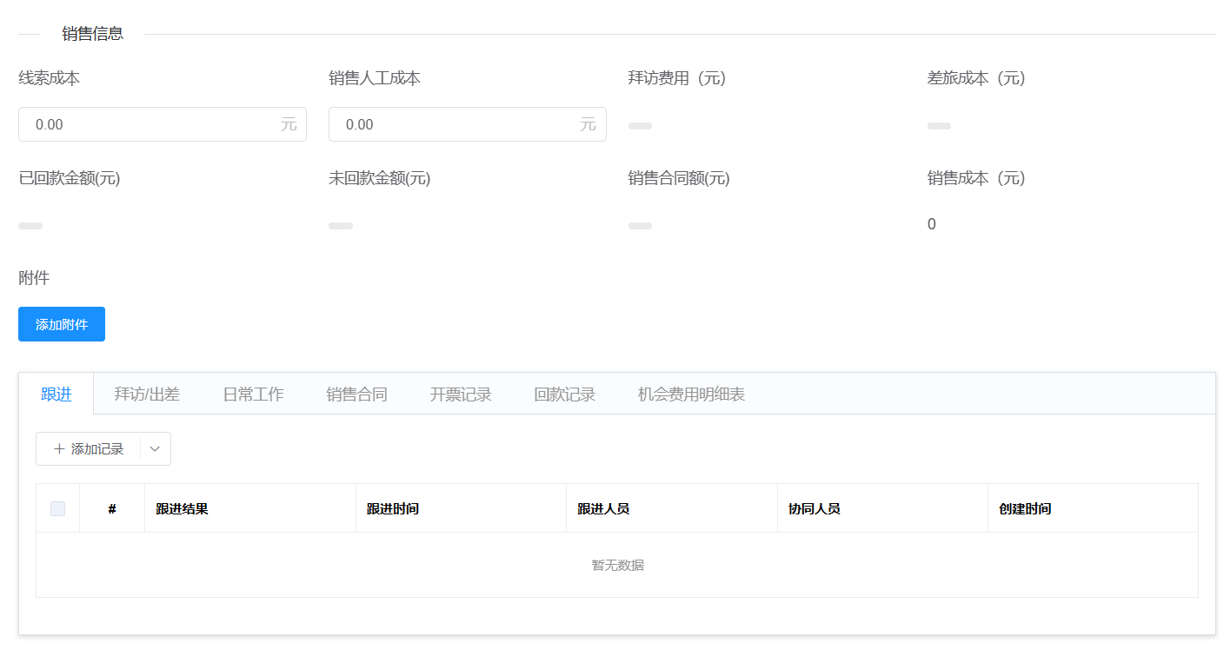The image size is (1230, 663).
Task: Open the 回款记录 tab
Action: click(x=563, y=393)
